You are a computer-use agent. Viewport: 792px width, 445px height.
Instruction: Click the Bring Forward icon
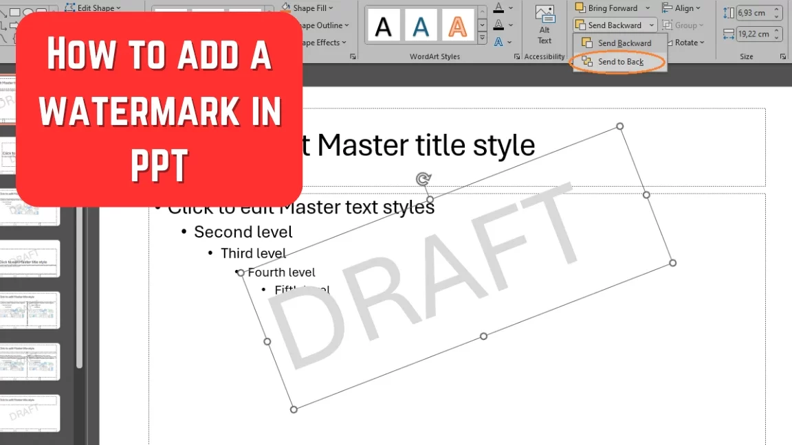(x=580, y=8)
